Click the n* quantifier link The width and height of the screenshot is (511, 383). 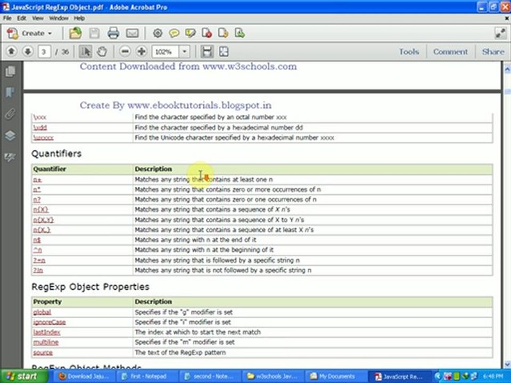click(37, 189)
